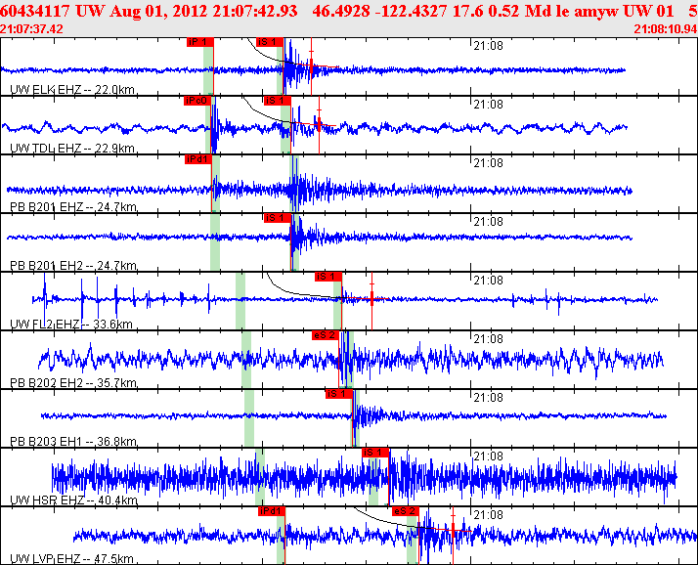Screen dimensions: 698x565
Task: Click the iP 1 pick flag on ELK trace
Action: pos(199,42)
